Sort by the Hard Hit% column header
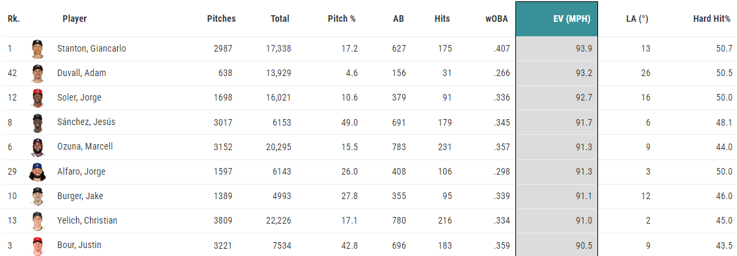 click(x=712, y=19)
